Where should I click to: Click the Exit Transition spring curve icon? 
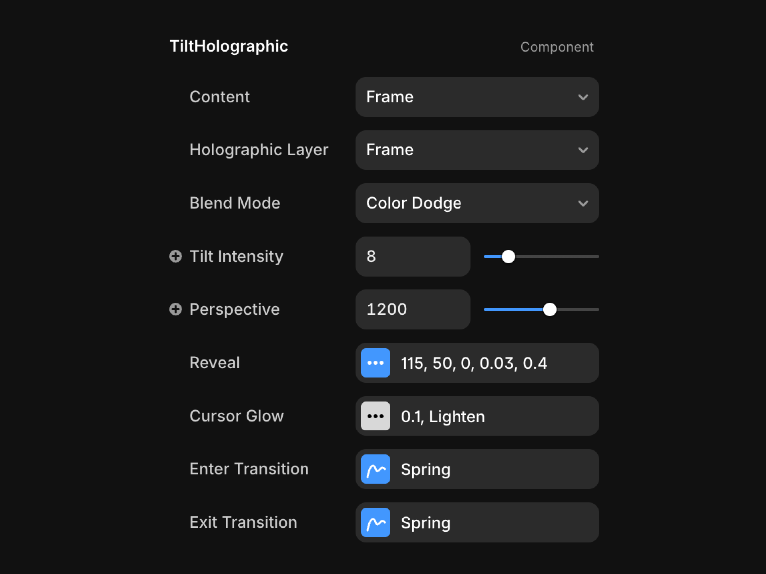pos(375,523)
